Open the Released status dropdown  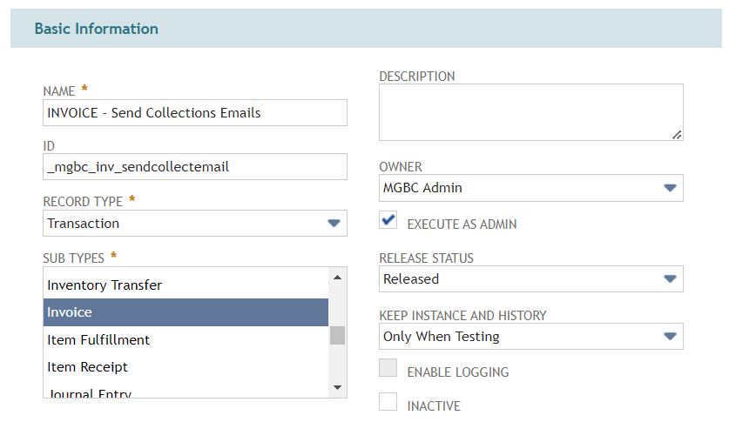pos(531,279)
